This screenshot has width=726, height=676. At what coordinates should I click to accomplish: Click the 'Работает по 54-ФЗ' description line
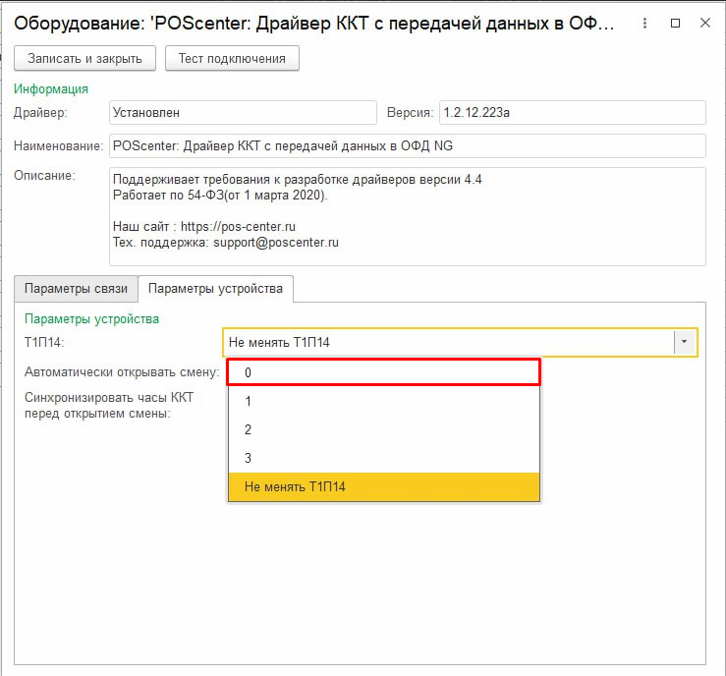point(220,195)
